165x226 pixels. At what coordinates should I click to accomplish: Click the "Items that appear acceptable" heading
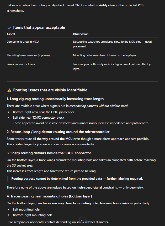click(39, 27)
